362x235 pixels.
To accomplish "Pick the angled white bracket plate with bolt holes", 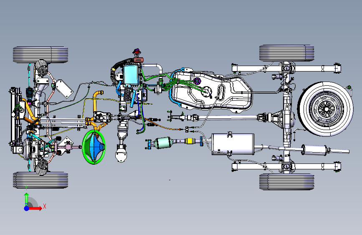I will click(64, 89).
